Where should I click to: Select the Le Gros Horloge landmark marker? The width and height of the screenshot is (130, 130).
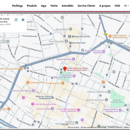52,109
